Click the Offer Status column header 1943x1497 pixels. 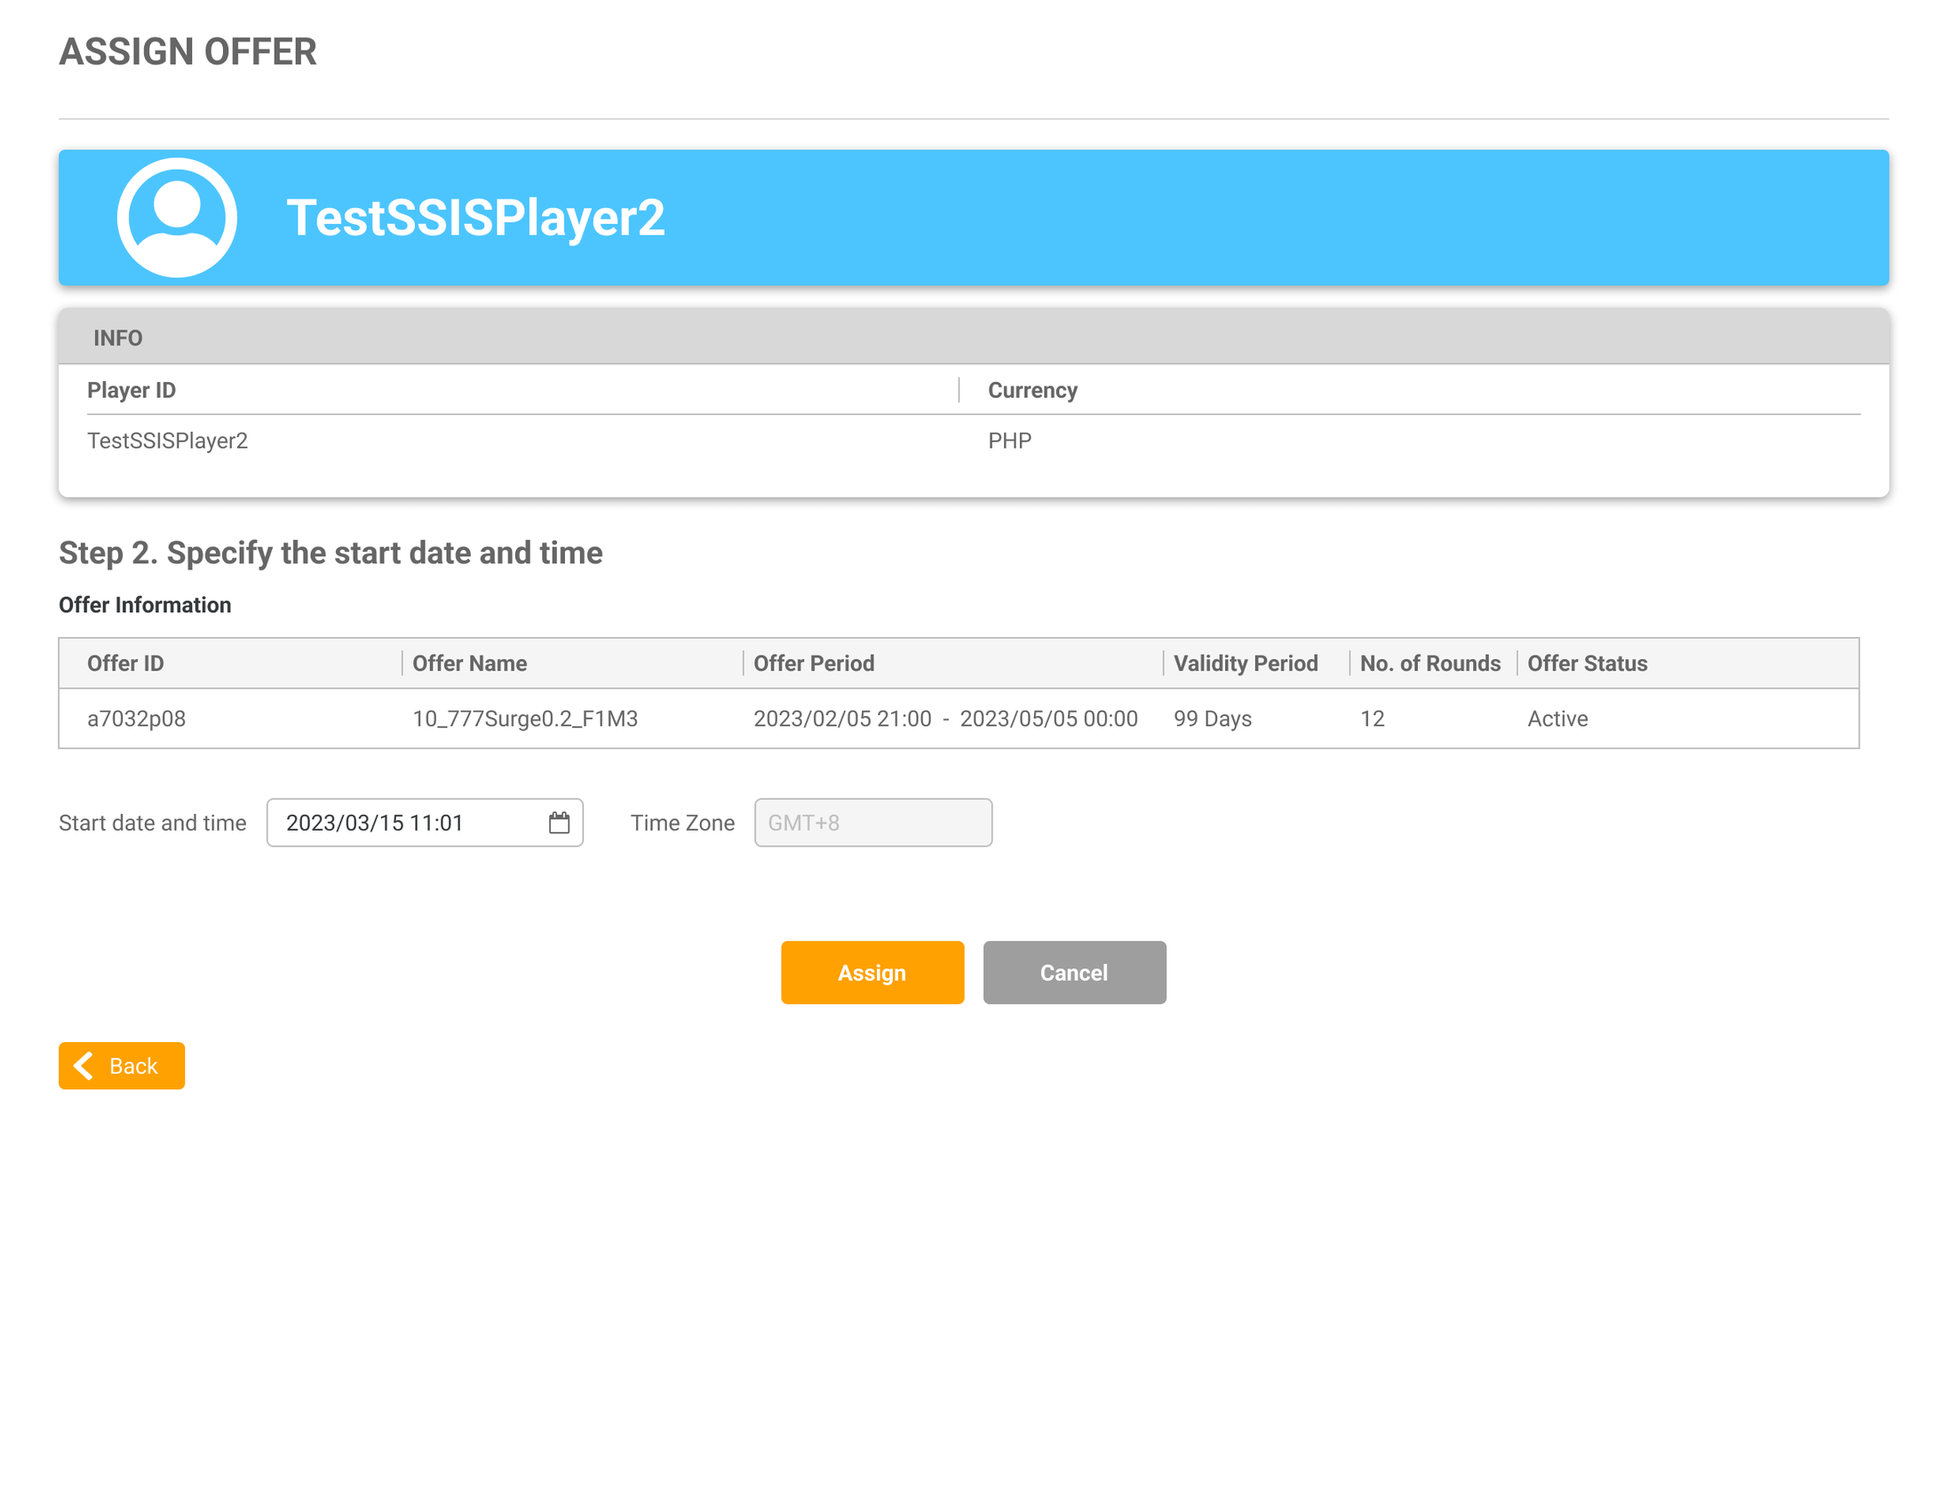click(1586, 664)
